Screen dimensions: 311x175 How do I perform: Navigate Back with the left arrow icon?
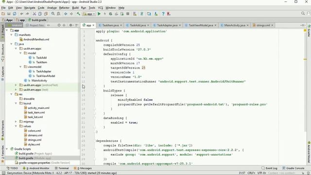click(x=66, y=14)
